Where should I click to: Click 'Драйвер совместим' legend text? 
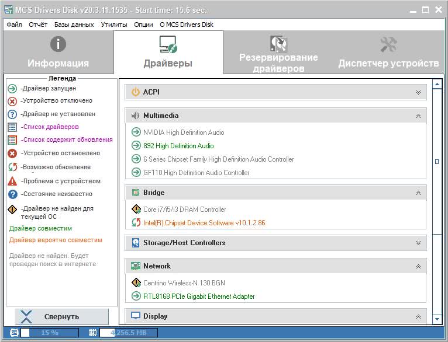[x=40, y=228]
